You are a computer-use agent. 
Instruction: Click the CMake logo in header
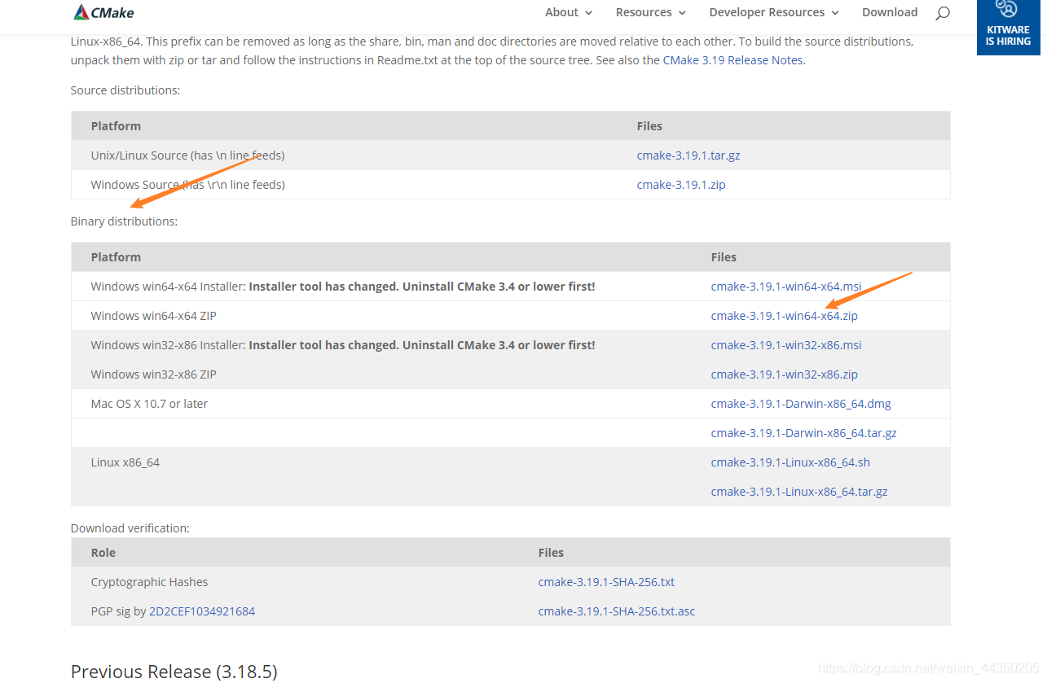coord(103,12)
